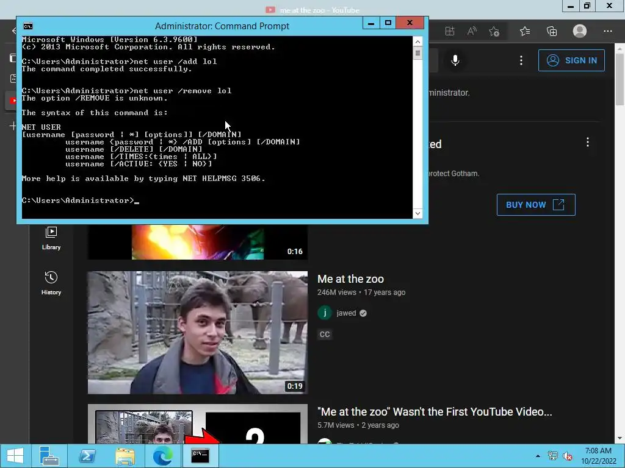This screenshot has width=625, height=468.
Task: Switch to Command Prompt taskbar button
Action: [x=200, y=456]
